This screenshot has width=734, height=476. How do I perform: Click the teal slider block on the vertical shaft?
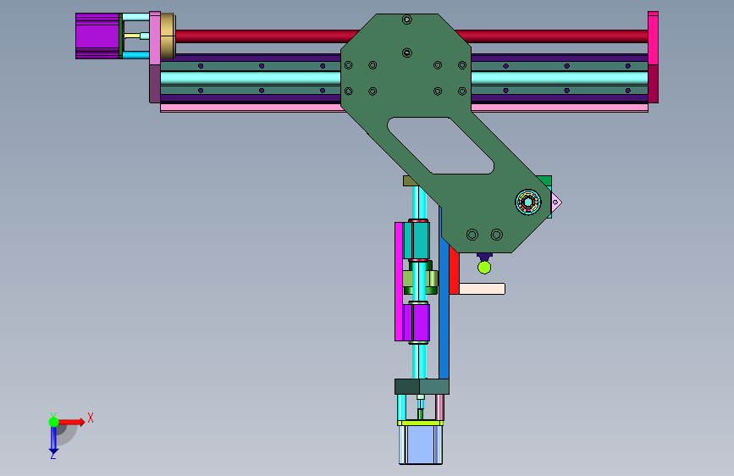[x=417, y=241]
